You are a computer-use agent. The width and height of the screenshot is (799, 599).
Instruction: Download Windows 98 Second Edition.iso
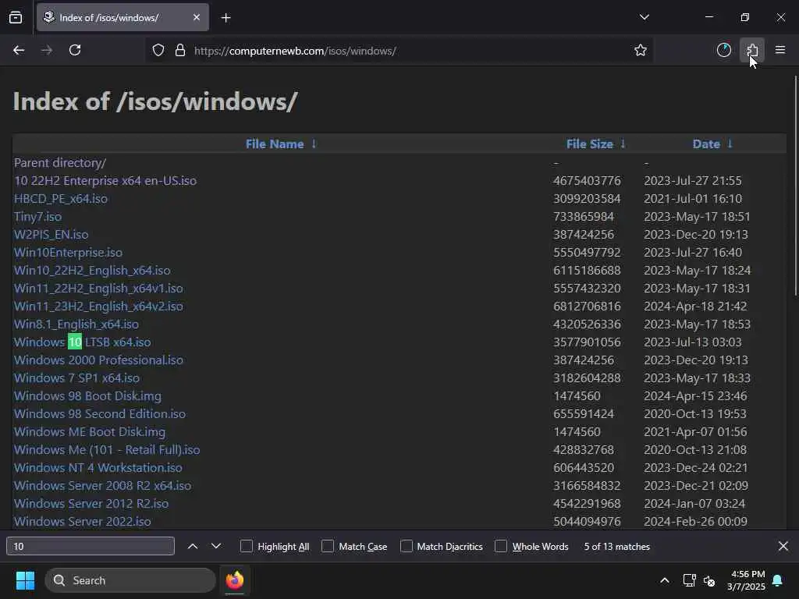(x=100, y=413)
